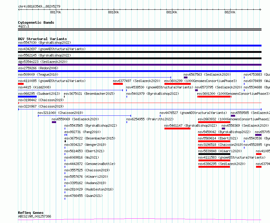
Task: Click esv3601299 1000GenomesConsortiumPhase3 red bar
Action: (x=177, y=84)
